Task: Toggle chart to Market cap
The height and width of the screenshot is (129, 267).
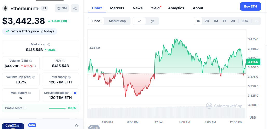Action: 117,21
